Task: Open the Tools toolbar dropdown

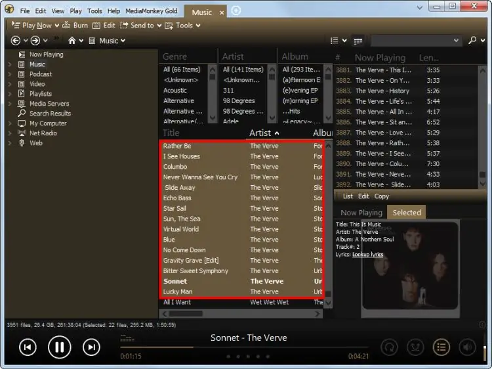Action: (198, 26)
